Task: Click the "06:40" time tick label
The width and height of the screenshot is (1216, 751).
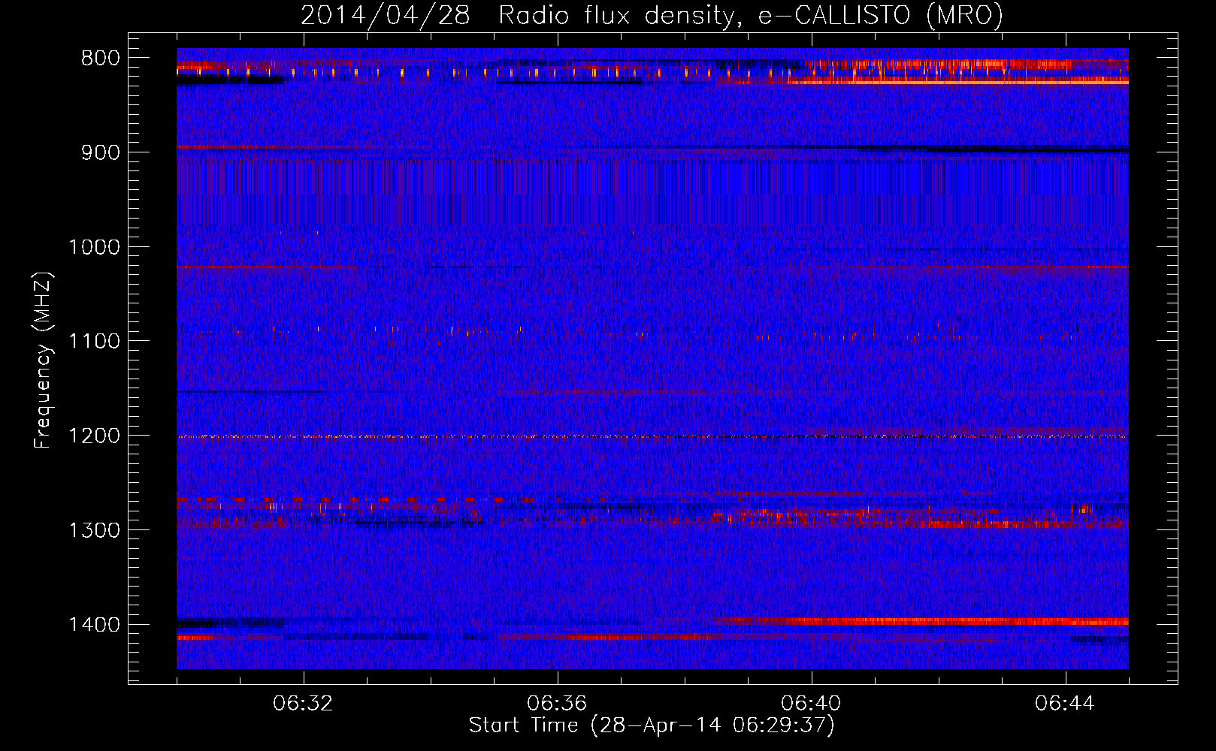Action: (811, 704)
